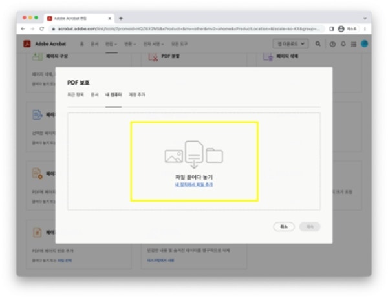The width and height of the screenshot is (388, 298).
Task: Click the PDF 분할 card title
Action: click(x=171, y=56)
